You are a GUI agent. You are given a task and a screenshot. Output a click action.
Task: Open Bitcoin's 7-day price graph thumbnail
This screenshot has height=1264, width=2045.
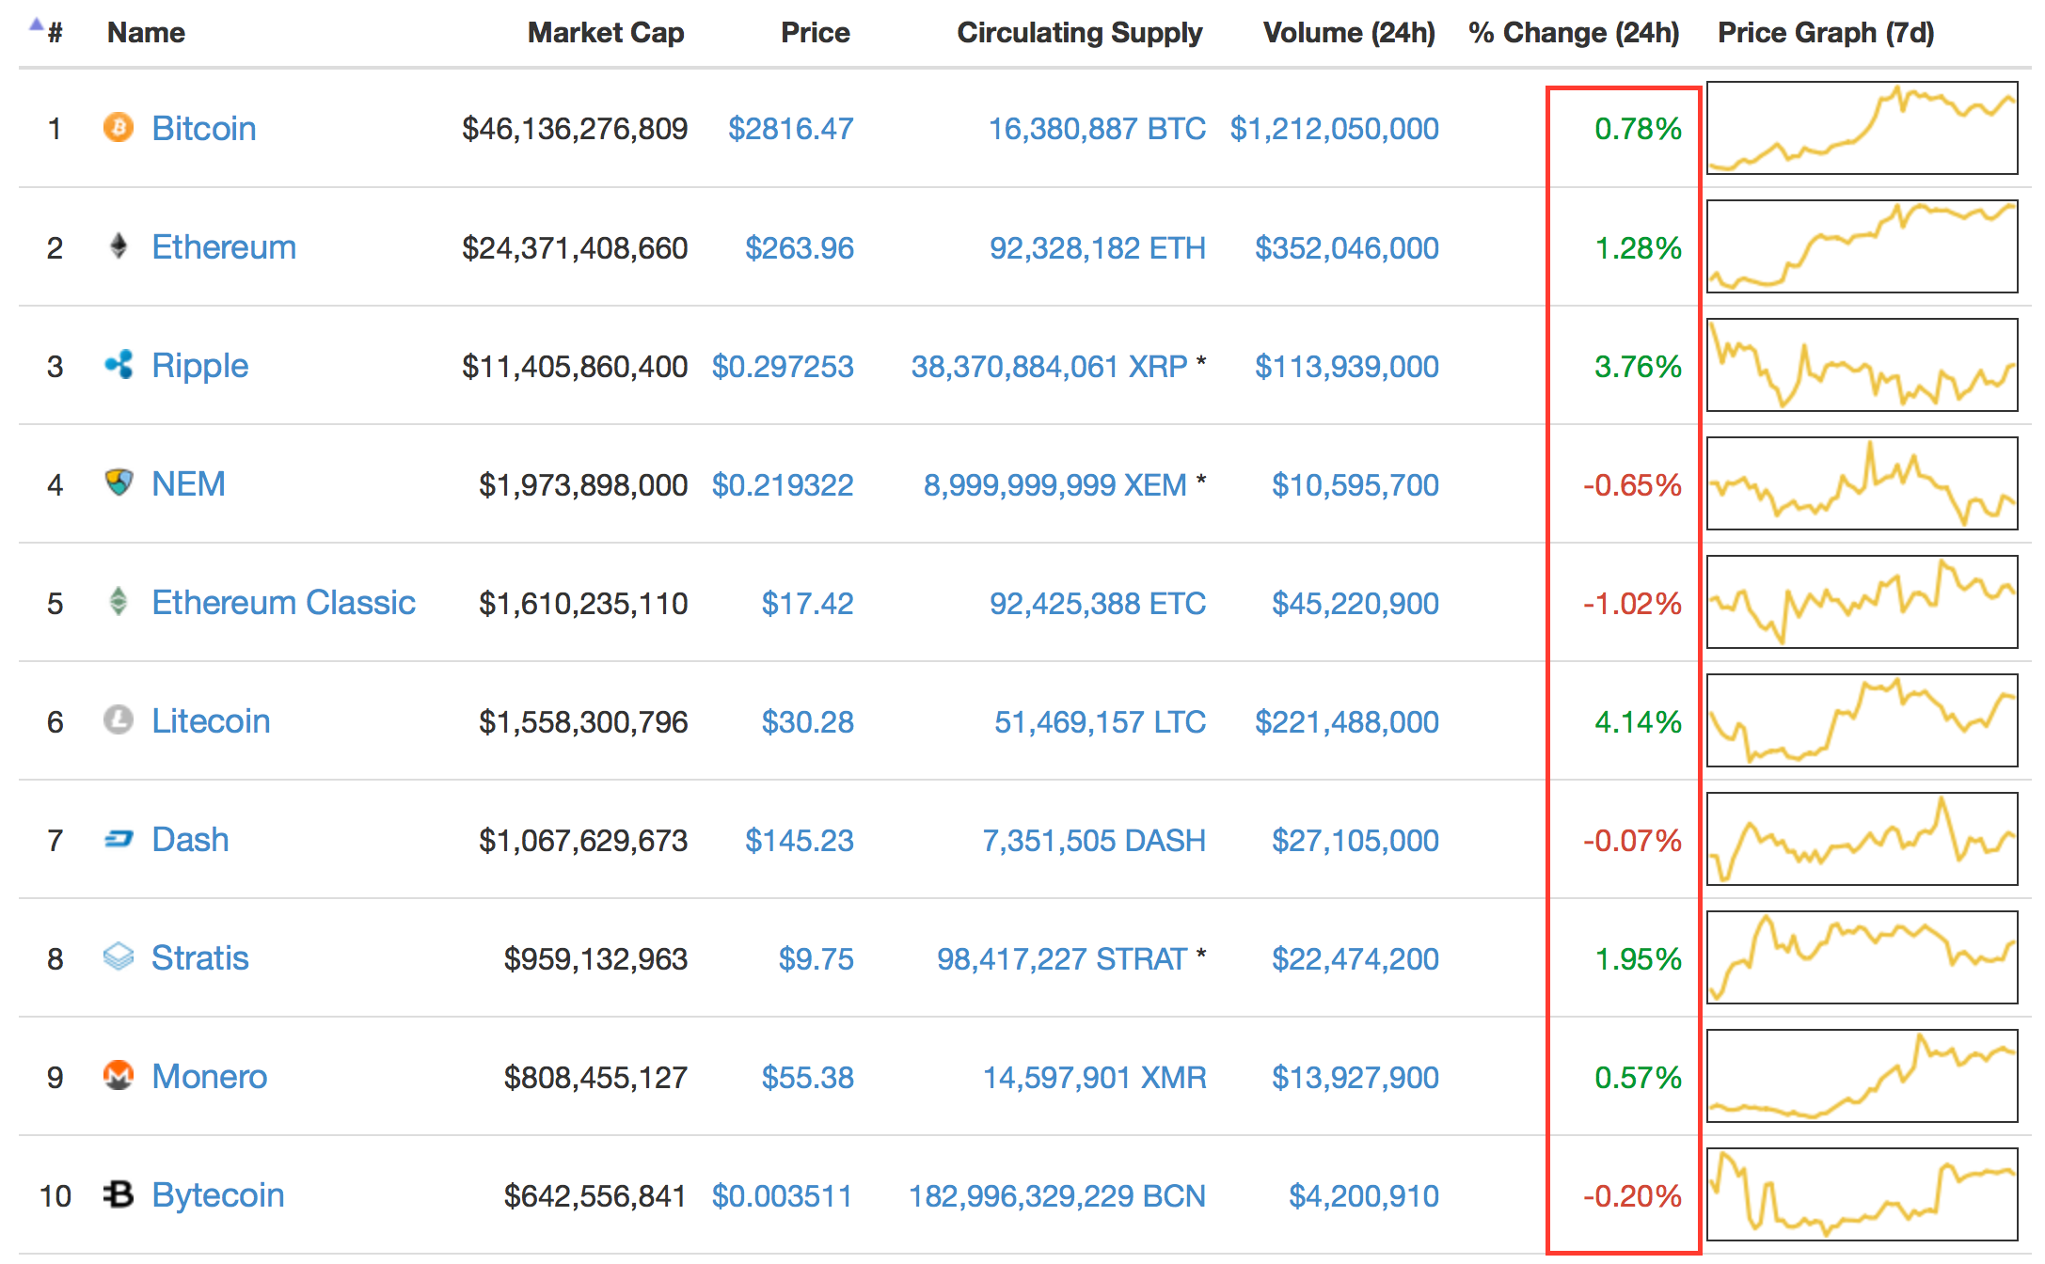(1862, 128)
